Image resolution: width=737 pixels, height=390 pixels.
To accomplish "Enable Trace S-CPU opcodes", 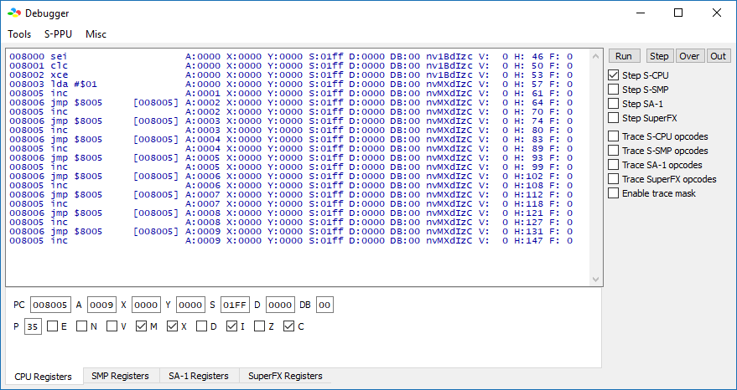I will 614,136.
